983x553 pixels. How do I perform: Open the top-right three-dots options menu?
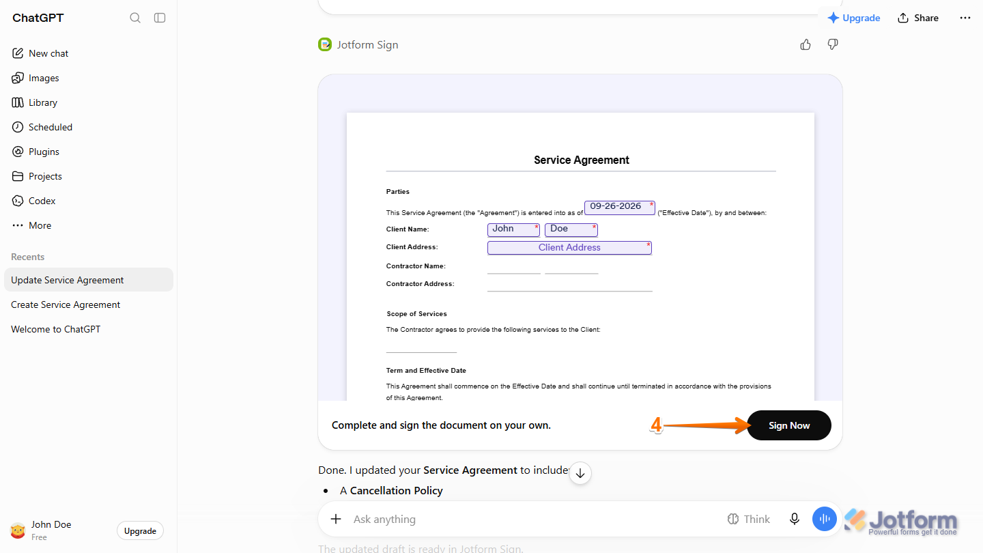click(965, 18)
